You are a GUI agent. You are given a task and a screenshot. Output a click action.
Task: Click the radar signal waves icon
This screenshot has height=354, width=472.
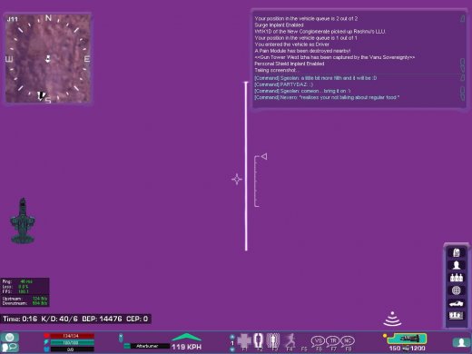point(392,319)
